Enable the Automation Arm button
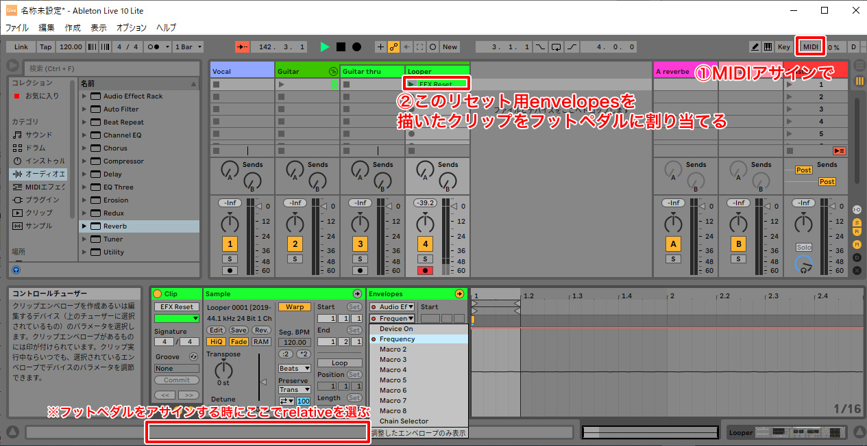This screenshot has width=867, height=446. point(394,47)
